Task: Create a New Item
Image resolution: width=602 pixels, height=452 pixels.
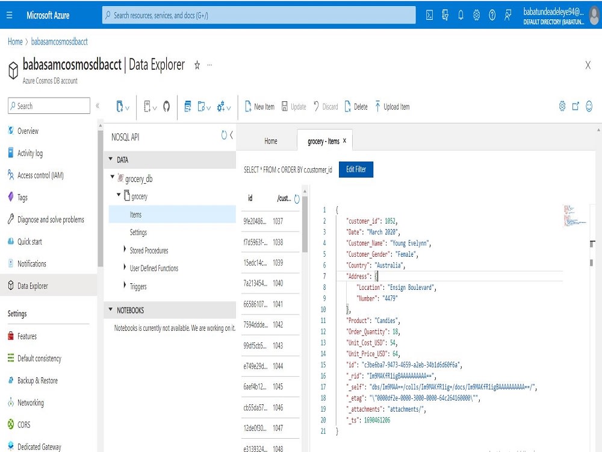Action: [260, 107]
